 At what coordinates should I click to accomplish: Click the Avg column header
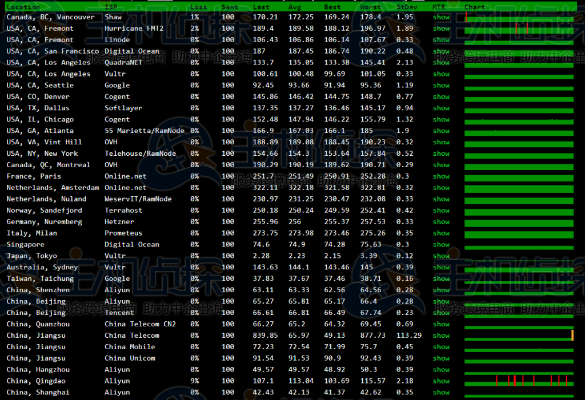295,7
